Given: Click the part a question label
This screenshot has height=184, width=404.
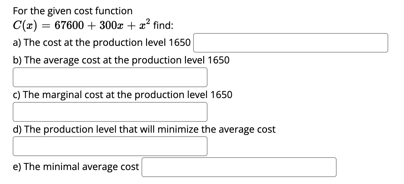Looking at the screenshot, I should (x=101, y=43).
